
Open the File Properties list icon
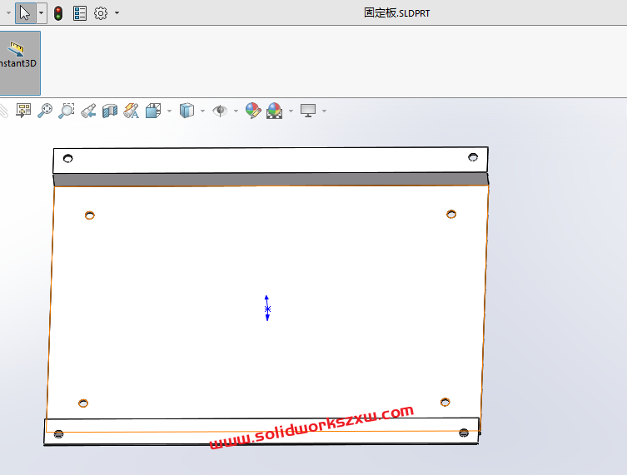click(x=80, y=13)
